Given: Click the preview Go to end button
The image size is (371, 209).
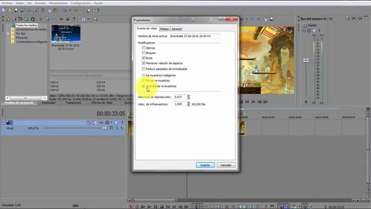Looking at the screenshot, I should pos(253,102).
